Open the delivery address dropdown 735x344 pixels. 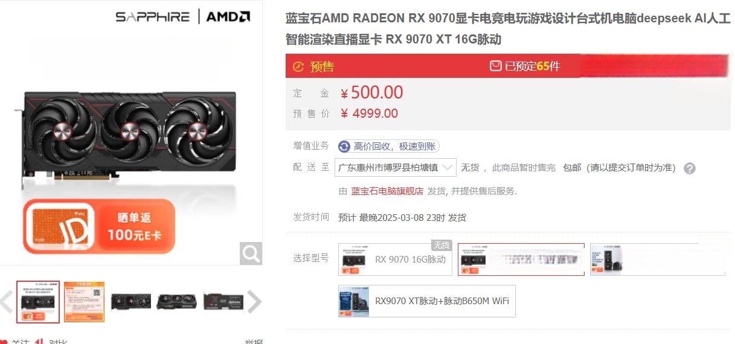(x=396, y=168)
